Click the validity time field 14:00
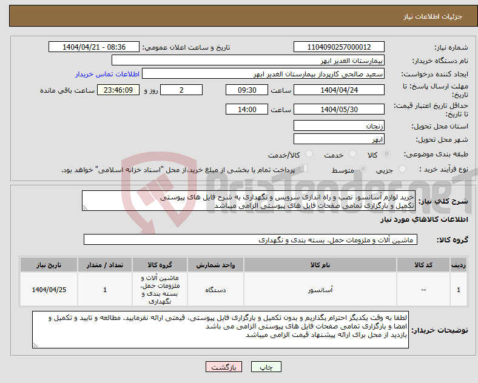The height and width of the screenshot is (383, 478). (247, 109)
